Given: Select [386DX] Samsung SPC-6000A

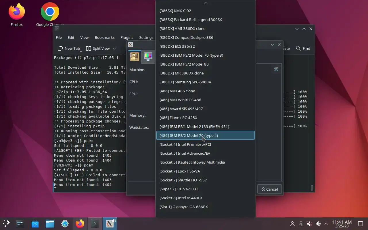Looking at the screenshot, I should coord(205,82).
